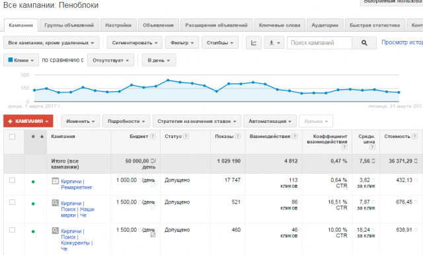This screenshot has width=423, height=255.
Task: Open the Столбцы dropdown
Action: tap(220, 43)
